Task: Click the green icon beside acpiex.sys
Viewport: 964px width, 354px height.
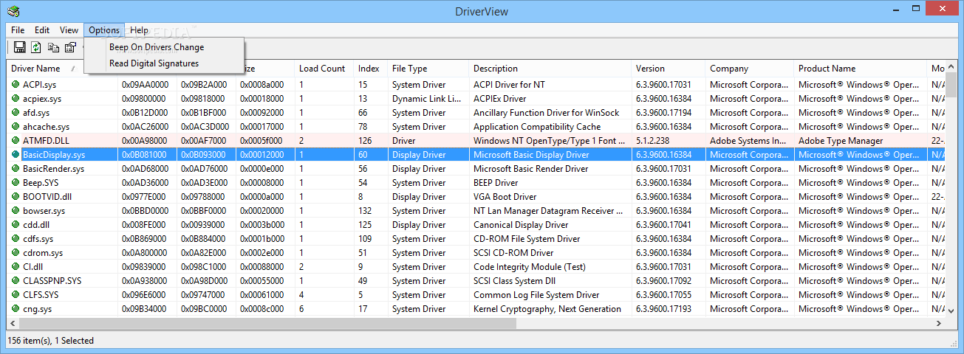Action: [16, 99]
